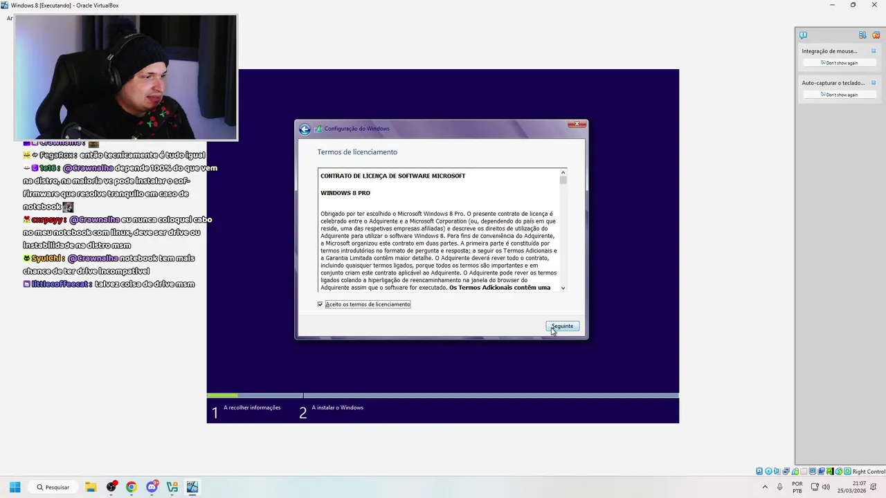Open the POR PTB language switcher
Image resolution: width=886 pixels, height=498 pixels.
(x=797, y=487)
